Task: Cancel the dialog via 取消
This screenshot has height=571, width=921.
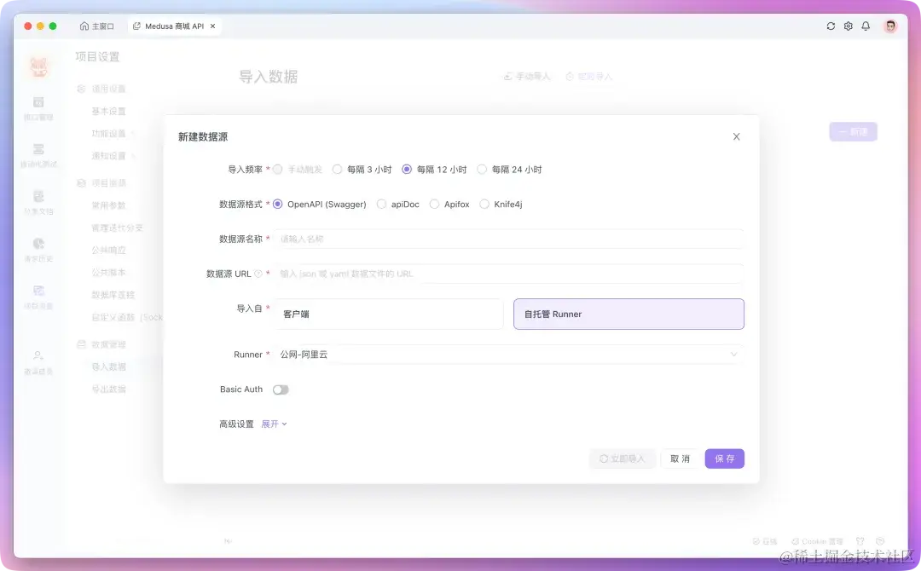Action: pos(680,459)
